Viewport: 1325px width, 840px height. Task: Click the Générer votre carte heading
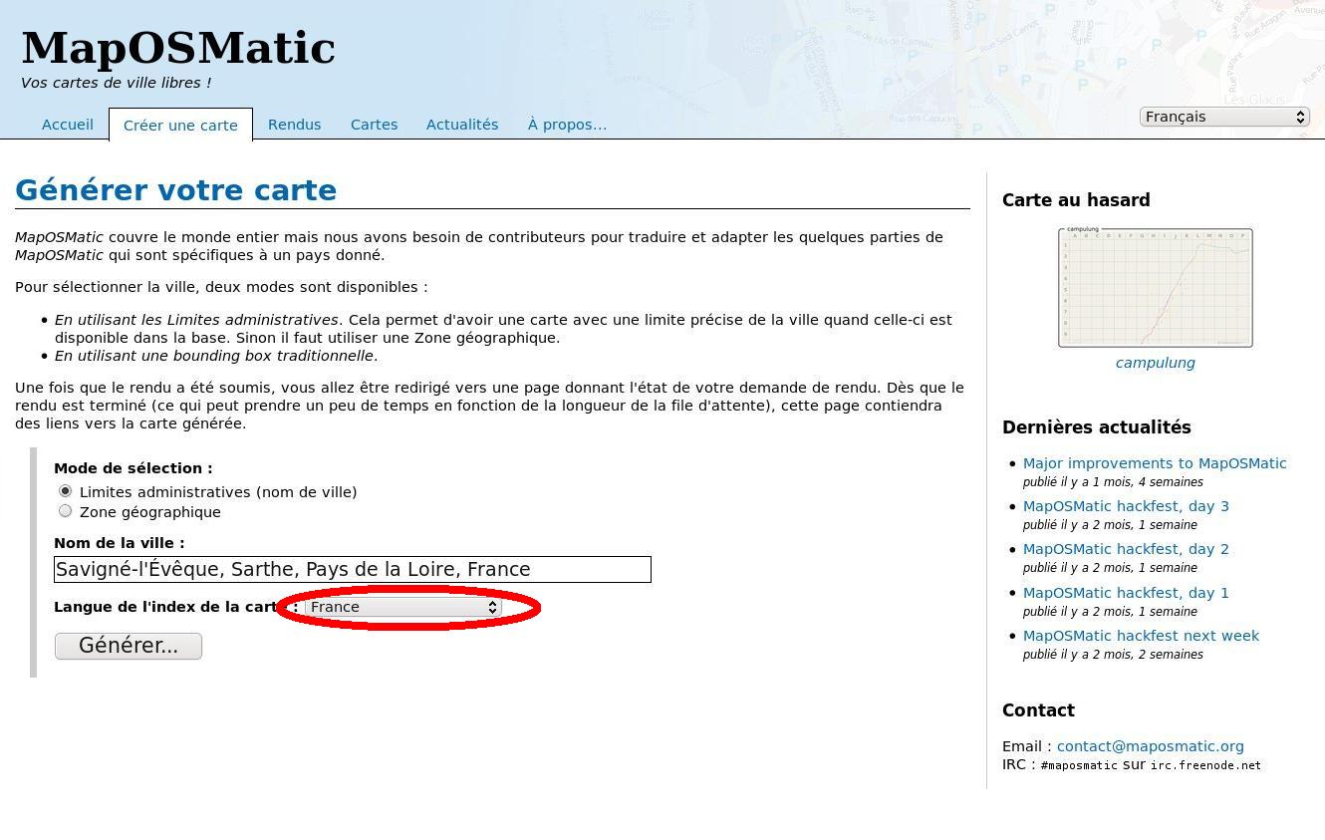pyautogui.click(x=176, y=190)
